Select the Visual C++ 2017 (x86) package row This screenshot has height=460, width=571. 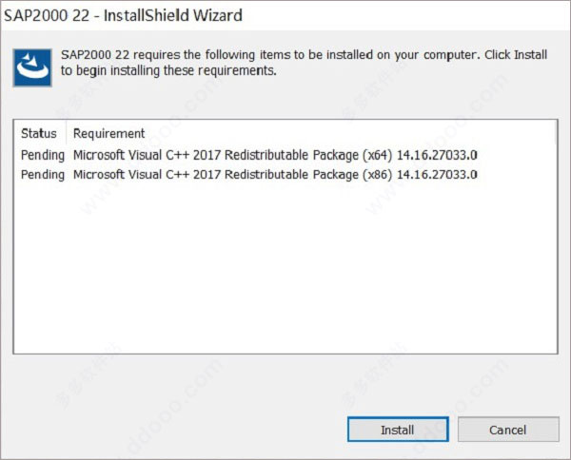pyautogui.click(x=285, y=175)
